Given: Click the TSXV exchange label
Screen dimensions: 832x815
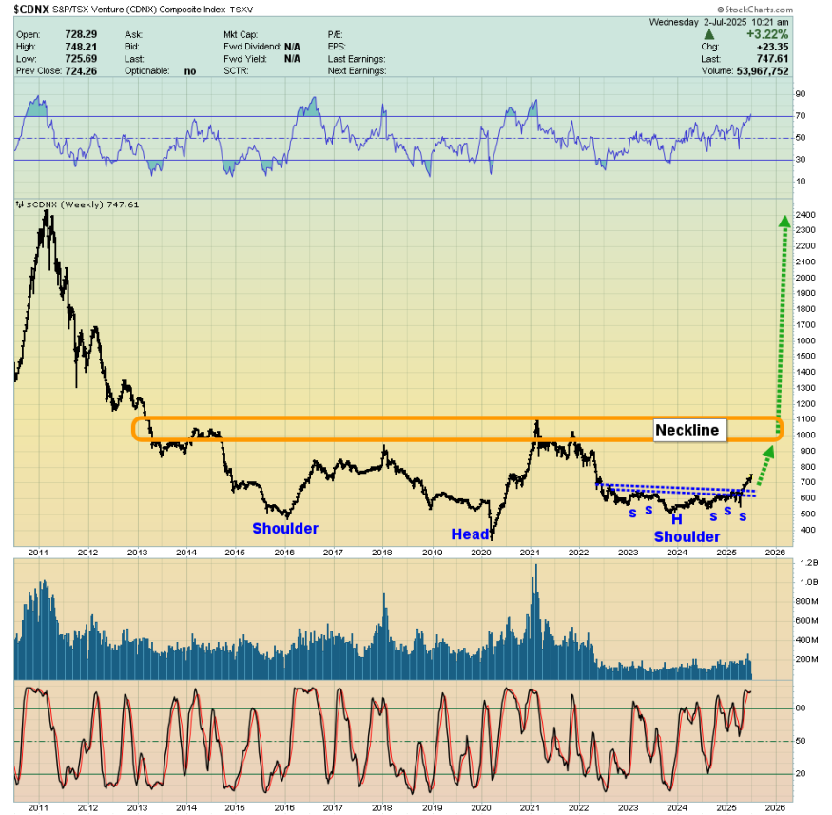Looking at the screenshot, I should tap(242, 10).
